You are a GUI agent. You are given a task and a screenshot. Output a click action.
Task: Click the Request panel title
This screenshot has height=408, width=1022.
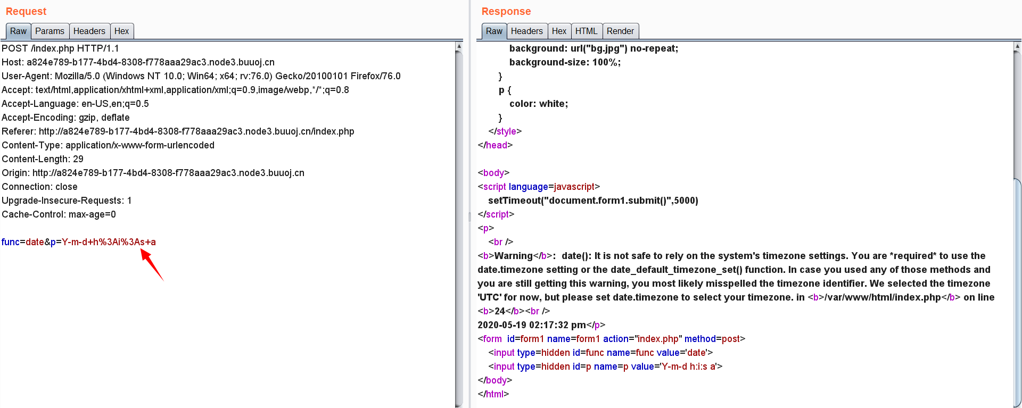pyautogui.click(x=26, y=11)
